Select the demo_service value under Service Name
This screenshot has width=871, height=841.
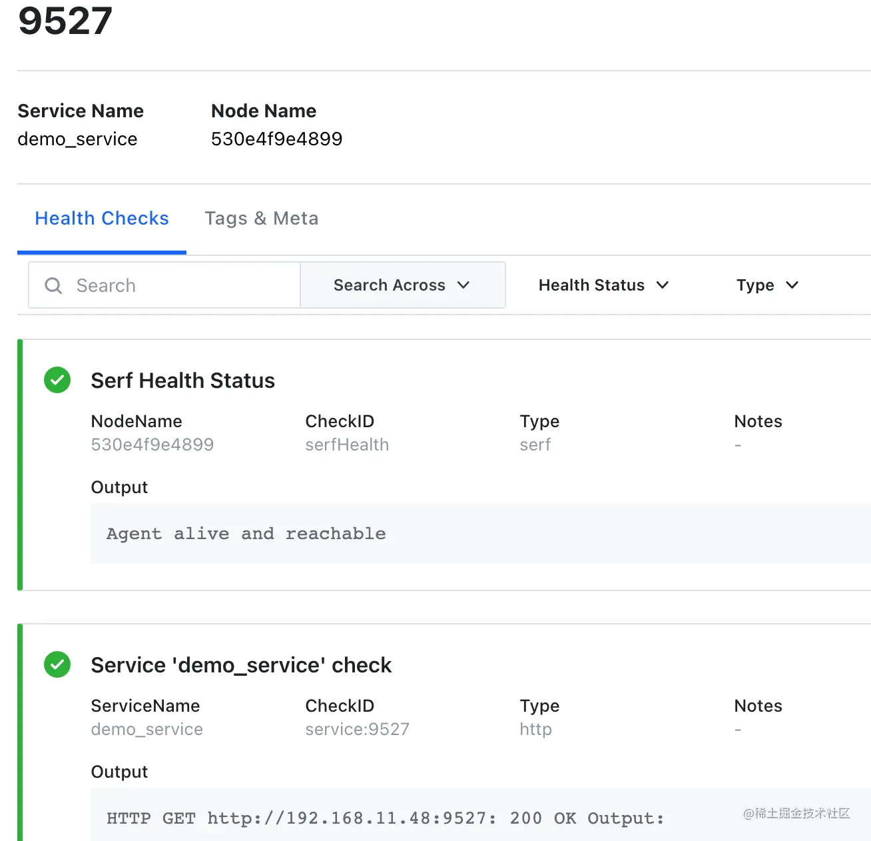(x=77, y=139)
